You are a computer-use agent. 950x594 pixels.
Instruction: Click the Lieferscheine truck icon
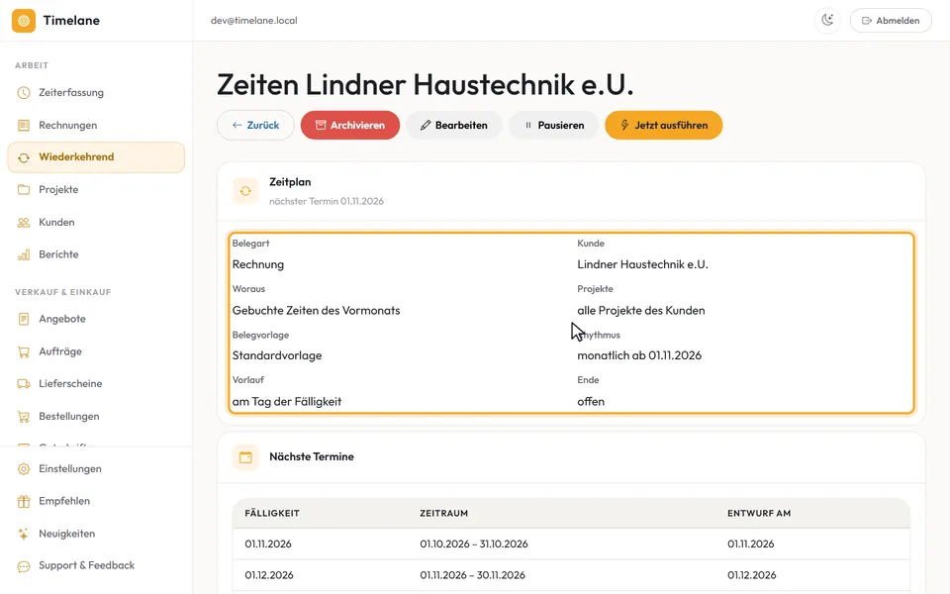pyautogui.click(x=24, y=384)
